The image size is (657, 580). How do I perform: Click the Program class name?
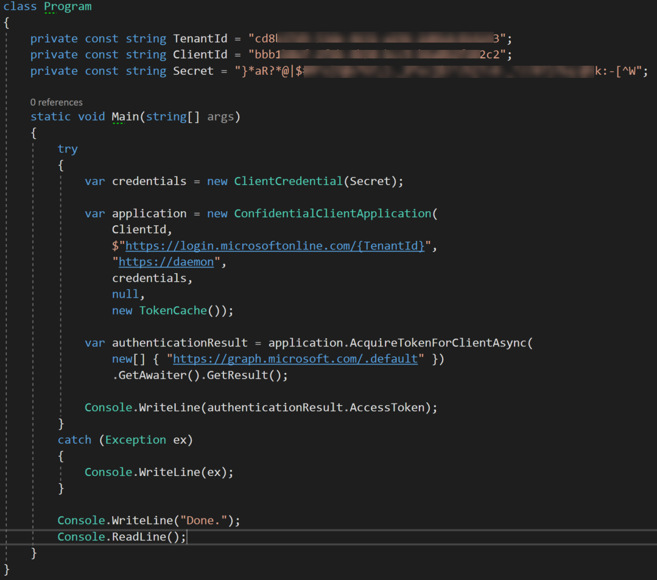(x=67, y=6)
